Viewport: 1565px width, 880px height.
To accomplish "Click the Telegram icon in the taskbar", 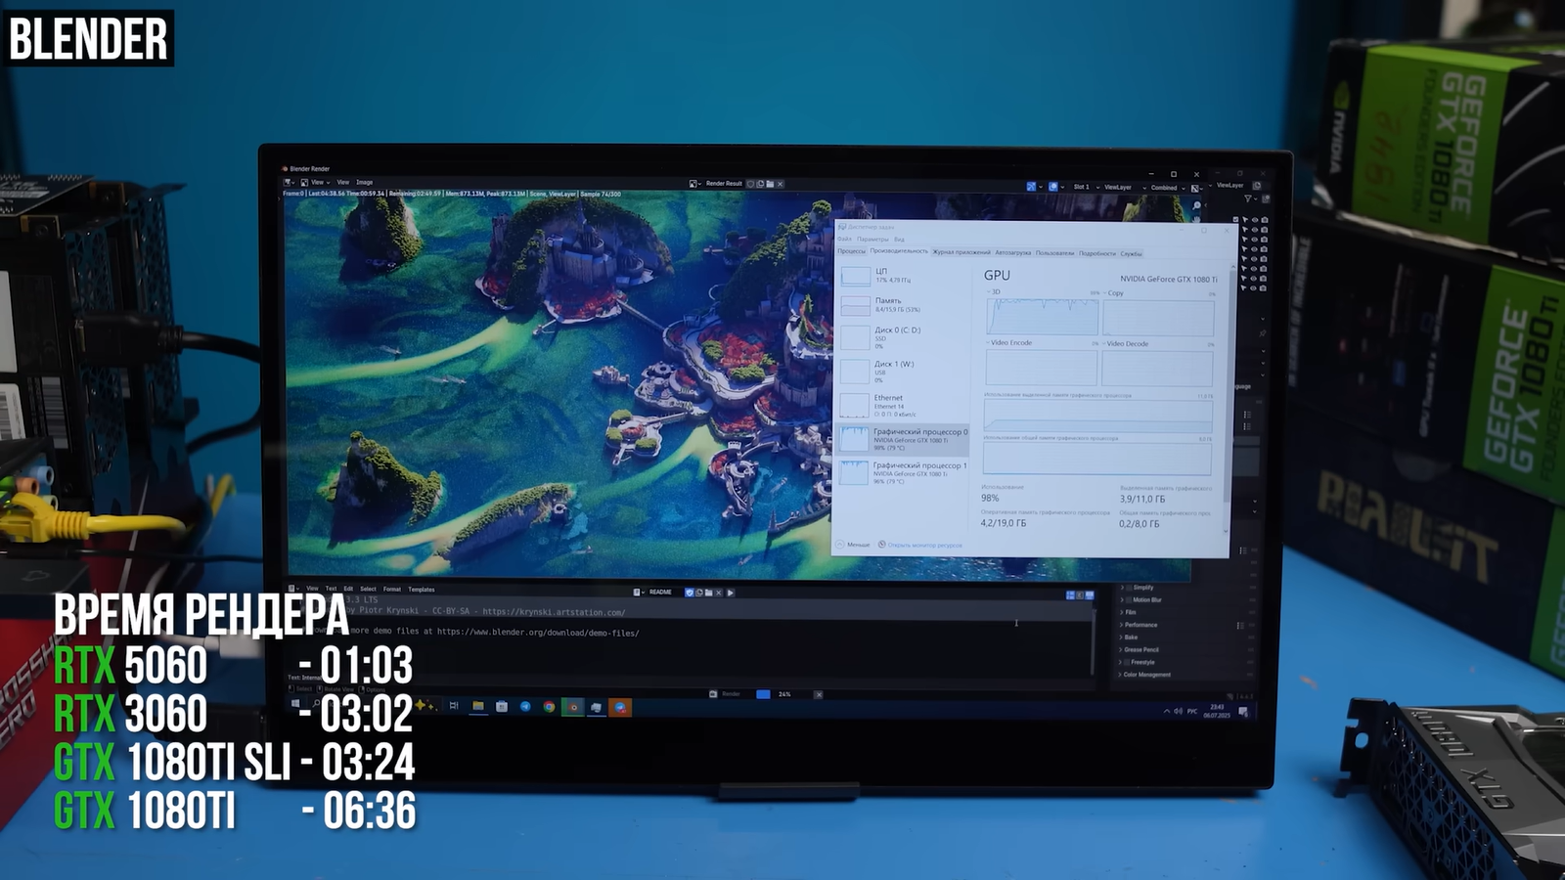I will [525, 706].
